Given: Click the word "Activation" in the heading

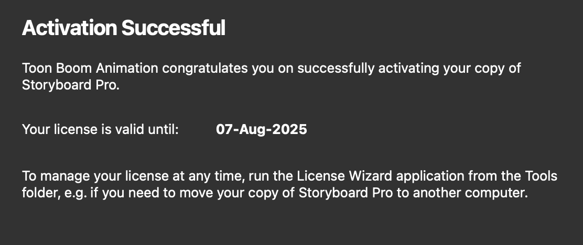Looking at the screenshot, I should tap(69, 28).
